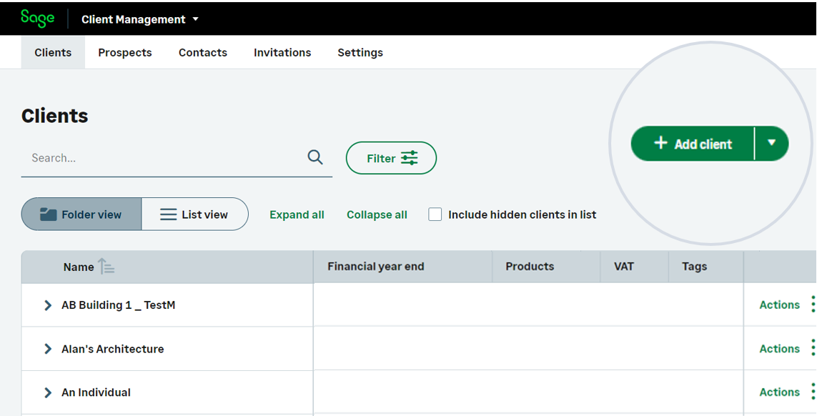Image resolution: width=817 pixels, height=416 pixels.
Task: Expand AB Building 1 _ TestM folder
Action: pos(48,305)
